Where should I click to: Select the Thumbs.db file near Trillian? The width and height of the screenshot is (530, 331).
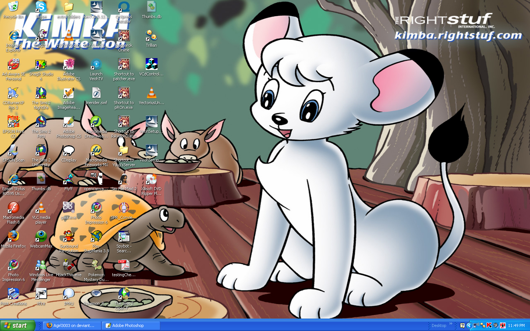[x=151, y=10]
